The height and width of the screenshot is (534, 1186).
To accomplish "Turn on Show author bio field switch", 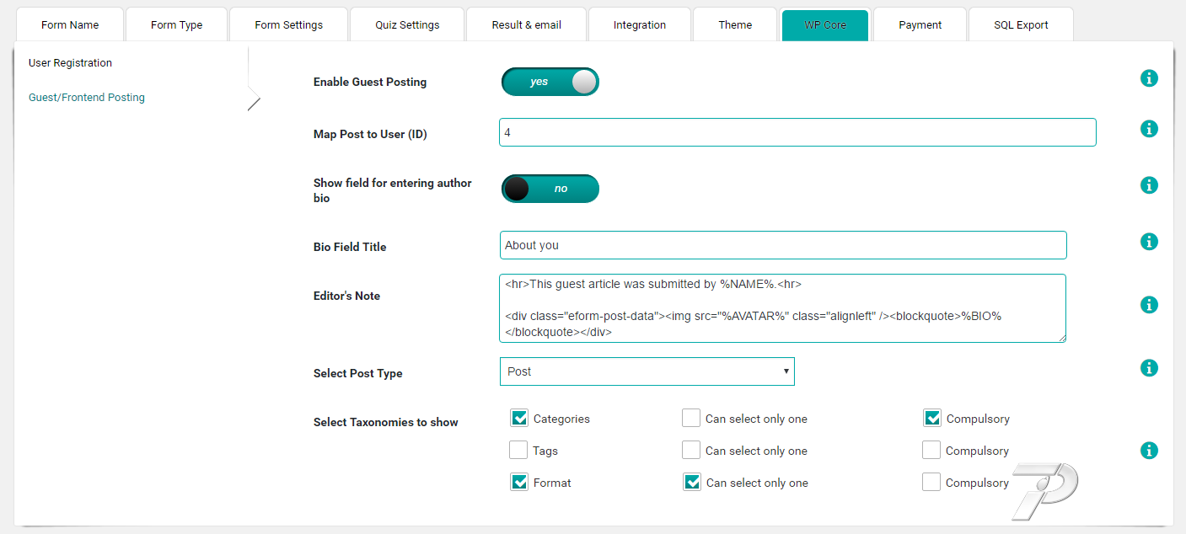I will click(550, 189).
